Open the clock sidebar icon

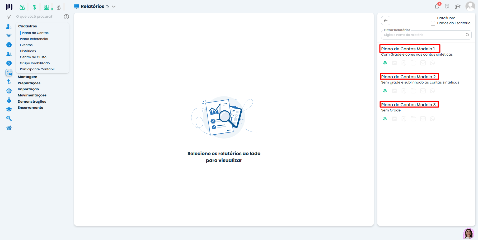coord(9,45)
